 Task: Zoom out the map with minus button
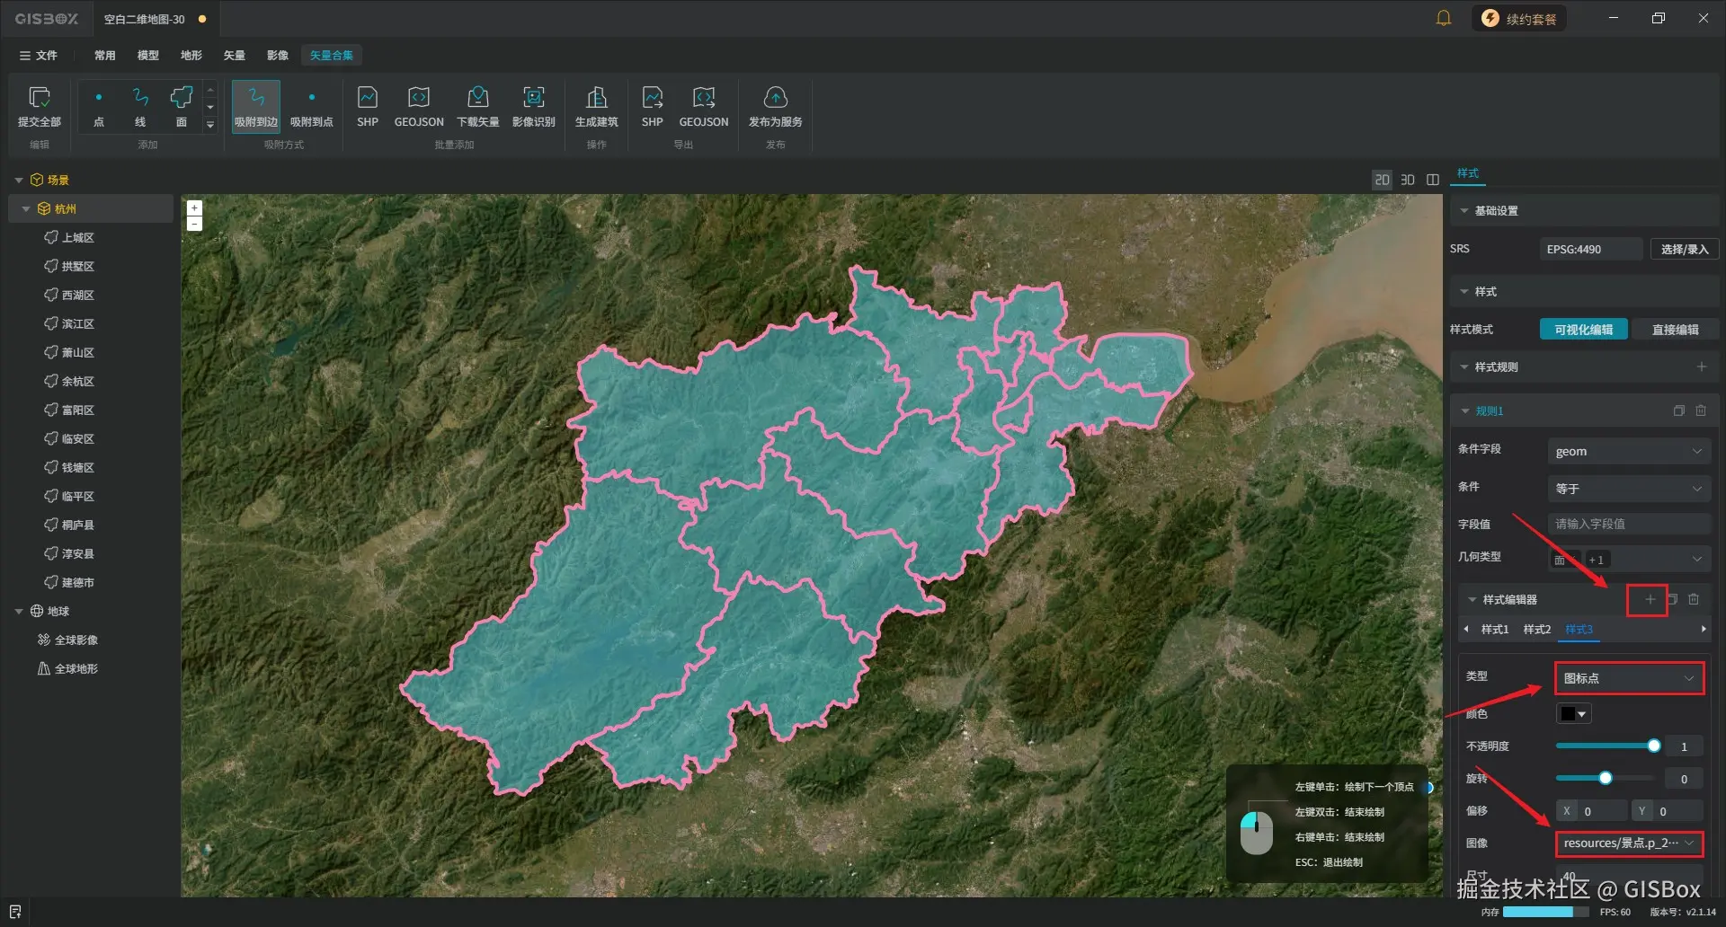194,223
